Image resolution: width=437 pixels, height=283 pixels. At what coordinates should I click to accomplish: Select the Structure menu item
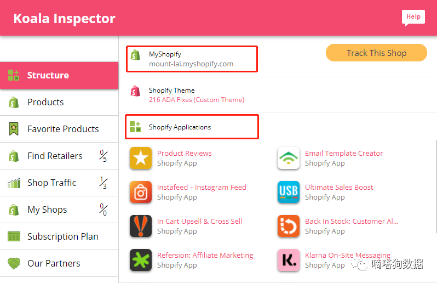click(x=59, y=75)
